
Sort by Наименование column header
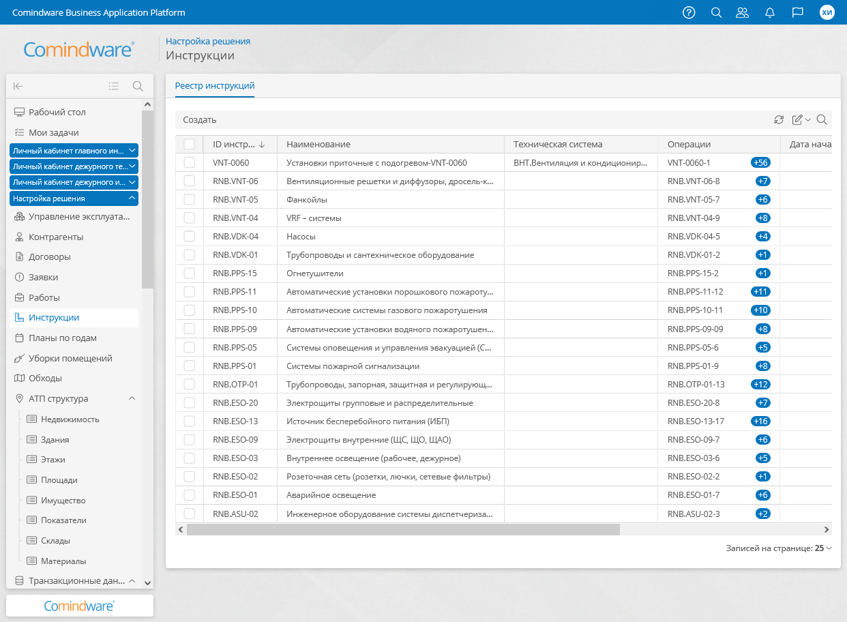(390, 144)
